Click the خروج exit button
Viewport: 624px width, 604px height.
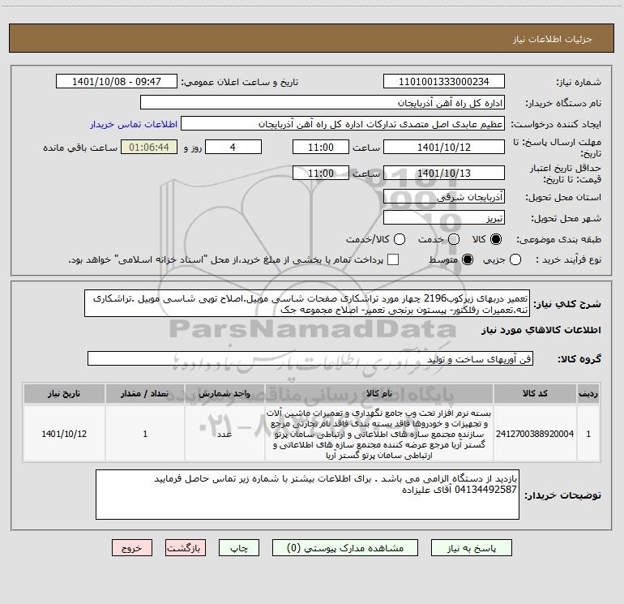pyautogui.click(x=132, y=548)
